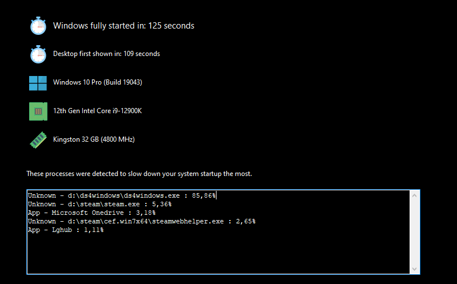This screenshot has width=457, height=284.
Task: Click the Windows fully started in 125 seconds text
Action: pyautogui.click(x=123, y=26)
